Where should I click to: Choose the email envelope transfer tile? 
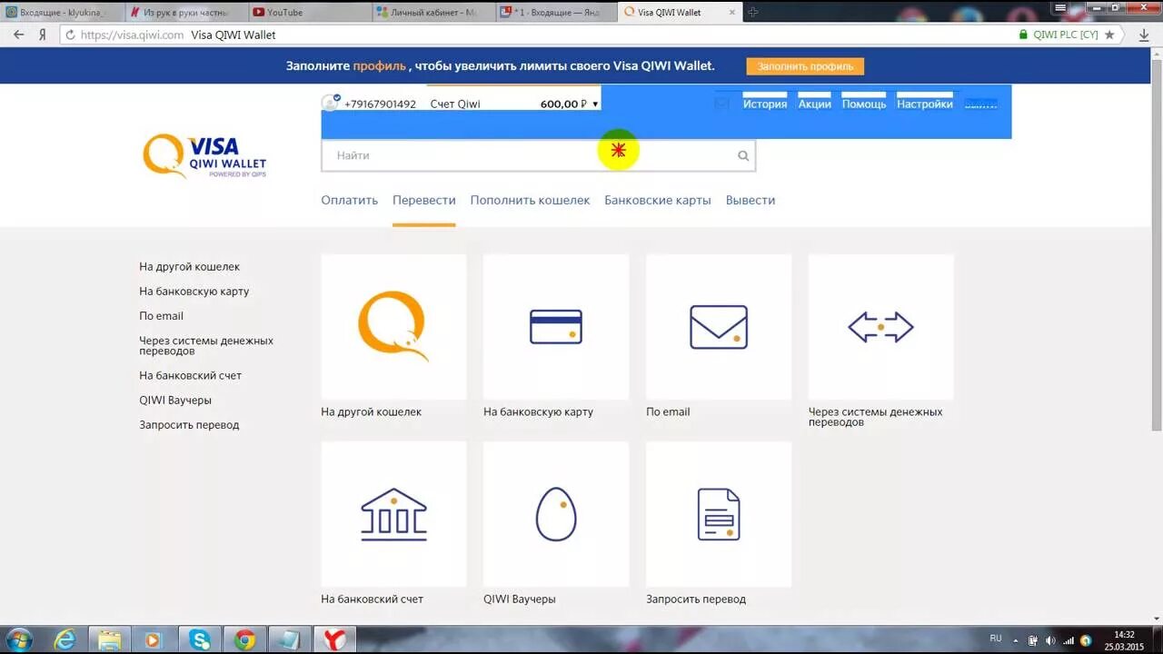(x=719, y=327)
